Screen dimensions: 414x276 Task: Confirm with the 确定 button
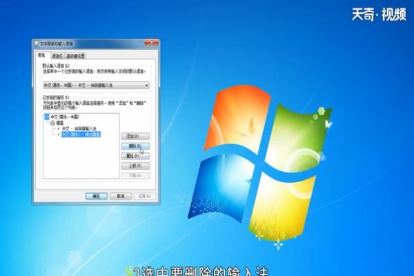[x=97, y=196]
